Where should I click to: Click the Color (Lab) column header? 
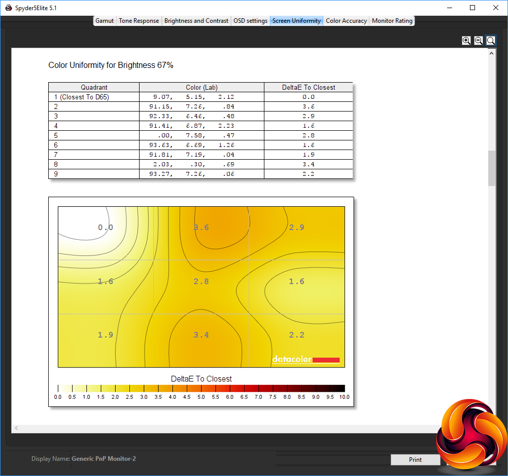pyautogui.click(x=201, y=87)
